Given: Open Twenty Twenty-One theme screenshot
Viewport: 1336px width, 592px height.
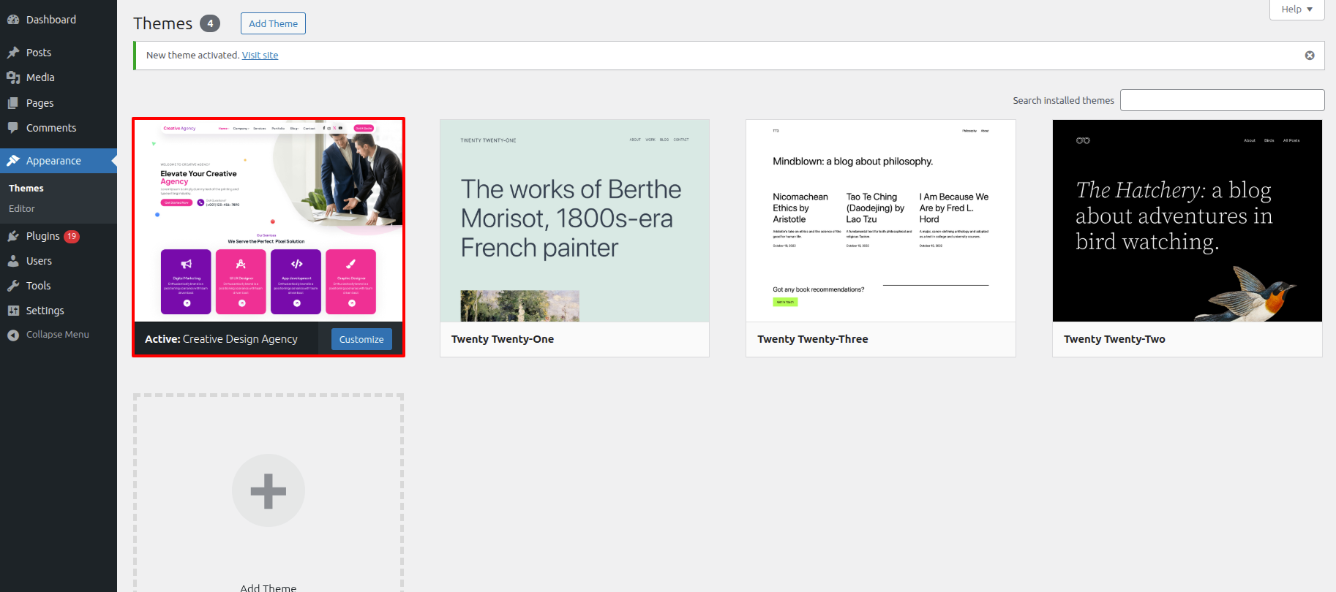Looking at the screenshot, I should pos(574,221).
